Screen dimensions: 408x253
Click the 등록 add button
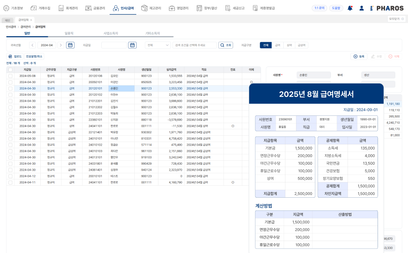tap(359, 56)
